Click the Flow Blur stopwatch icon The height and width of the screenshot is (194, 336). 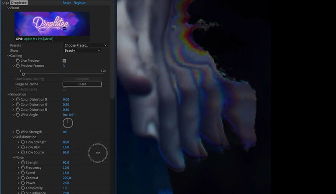23,147
